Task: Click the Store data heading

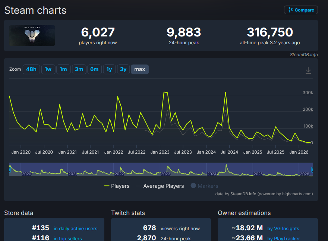Action: 19,213
